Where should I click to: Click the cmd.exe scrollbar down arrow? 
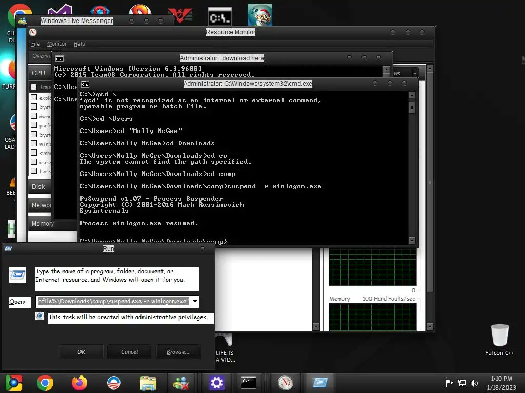point(412,241)
